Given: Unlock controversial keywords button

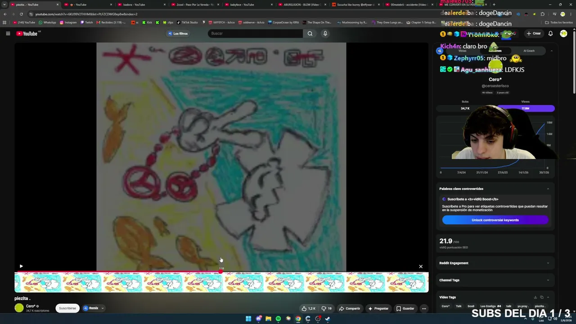Looking at the screenshot, I should coord(495,220).
